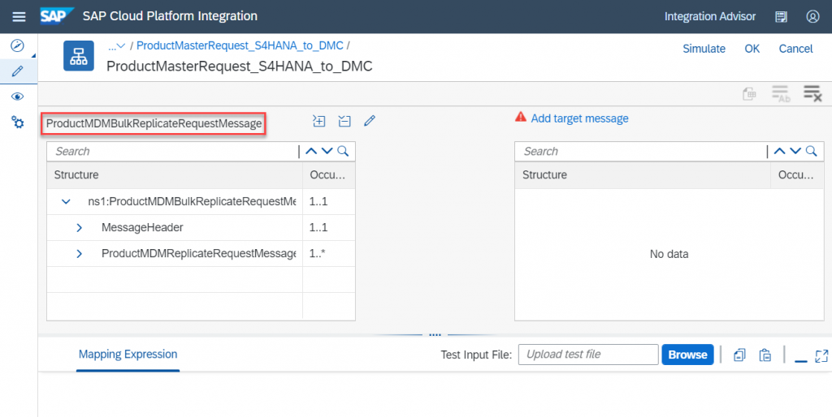Click the OK button
The width and height of the screenshot is (832, 417).
coord(752,49)
